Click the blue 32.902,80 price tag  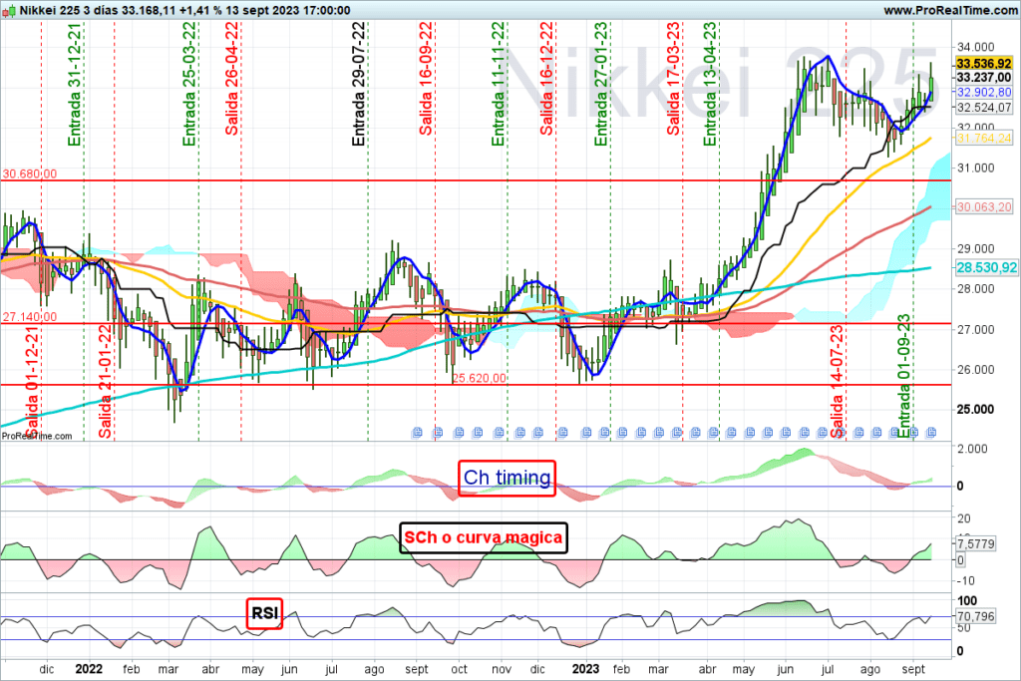coord(984,93)
